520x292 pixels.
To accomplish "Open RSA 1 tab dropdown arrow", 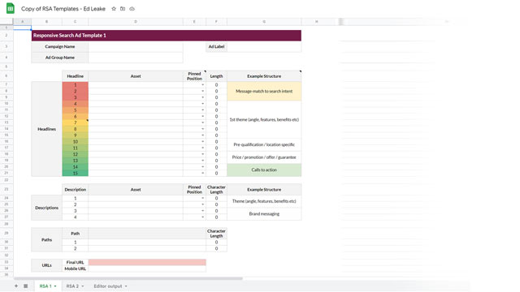I will [x=55, y=286].
